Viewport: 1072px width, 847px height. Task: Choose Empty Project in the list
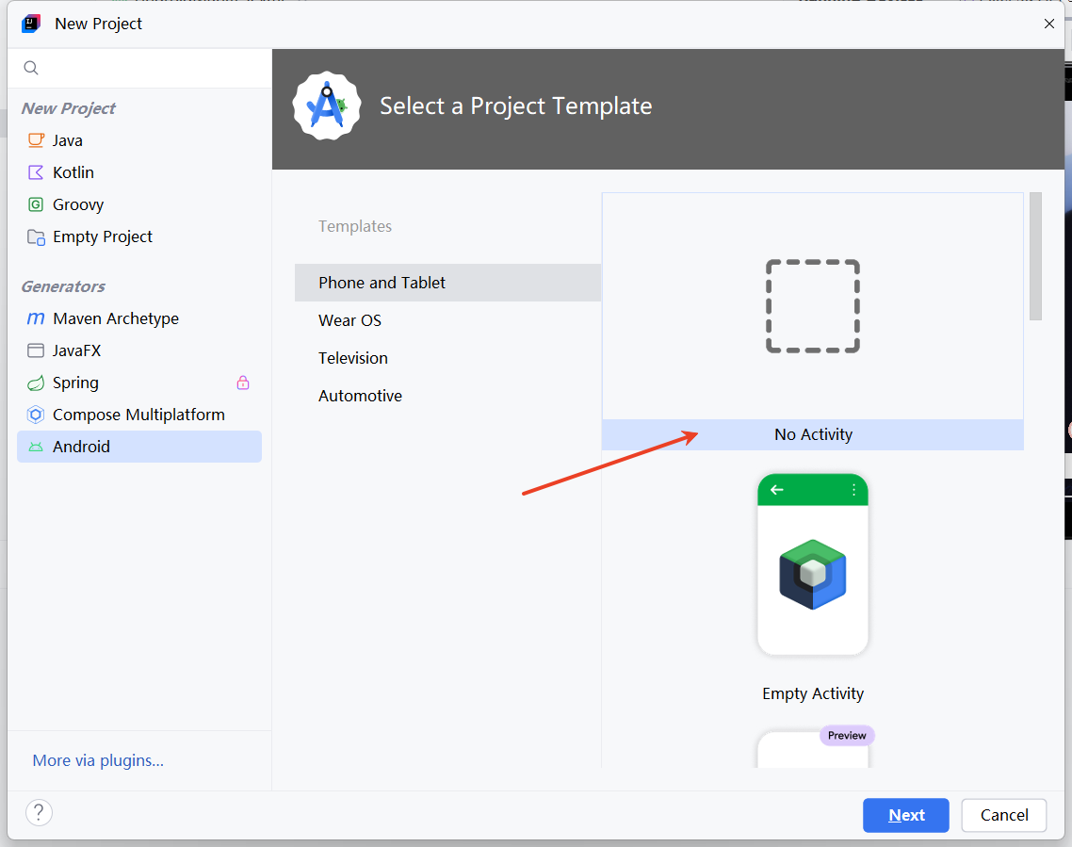(x=139, y=236)
